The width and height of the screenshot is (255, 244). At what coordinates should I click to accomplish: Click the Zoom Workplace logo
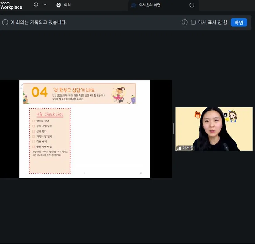point(11,5)
